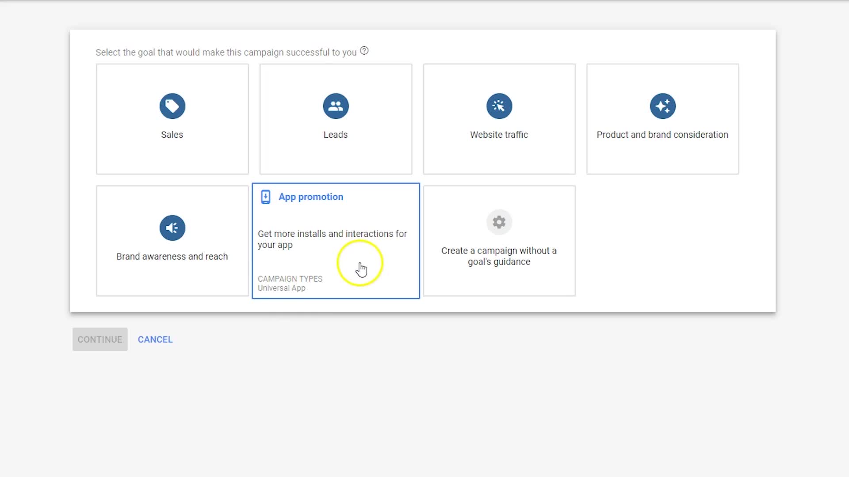Click the App promotion heading
The image size is (849, 477).
[311, 197]
